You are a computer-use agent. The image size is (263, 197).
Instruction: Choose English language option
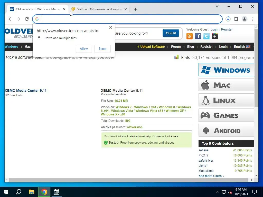tap(239, 47)
